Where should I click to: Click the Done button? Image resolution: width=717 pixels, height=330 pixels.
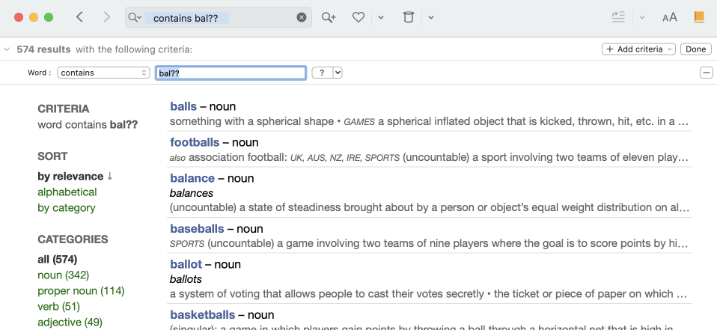pyautogui.click(x=695, y=49)
